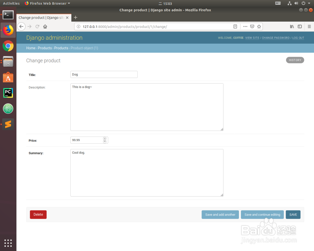Launch Google Chrome from the dock
Image resolution: width=314 pixels, height=251 pixels.
coord(8,46)
